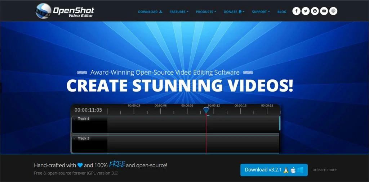Screen dimensions: 369x182
Task: Click the timeline vertical scrollbar
Action: tap(280, 123)
